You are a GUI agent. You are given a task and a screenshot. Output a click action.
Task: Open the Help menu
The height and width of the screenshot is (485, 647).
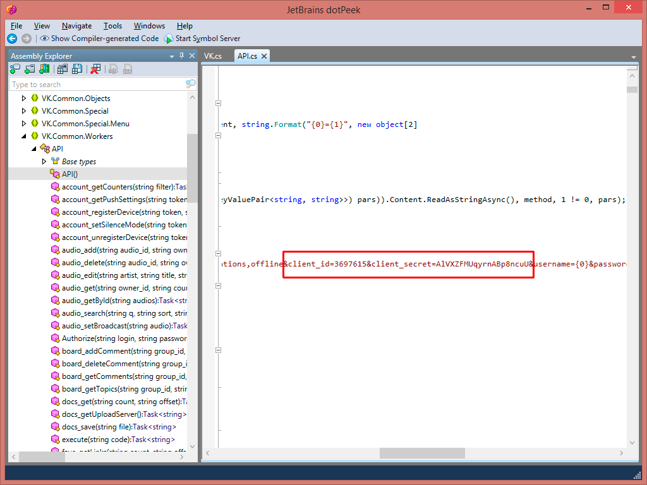click(x=184, y=25)
